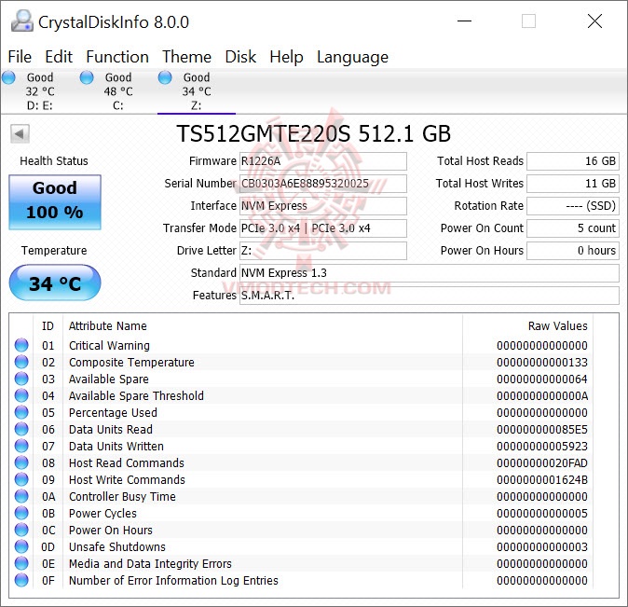Viewport: 628px width, 607px height.
Task: Click raw value 0000000000133
Action: point(542,363)
